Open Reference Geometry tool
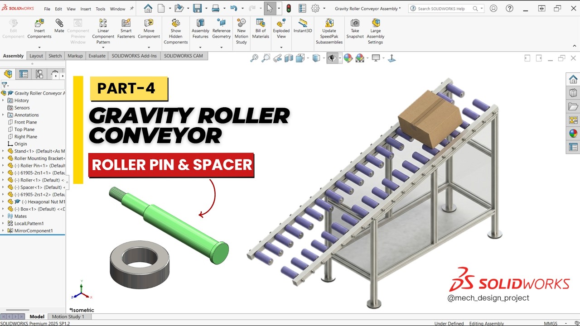 pos(221,29)
